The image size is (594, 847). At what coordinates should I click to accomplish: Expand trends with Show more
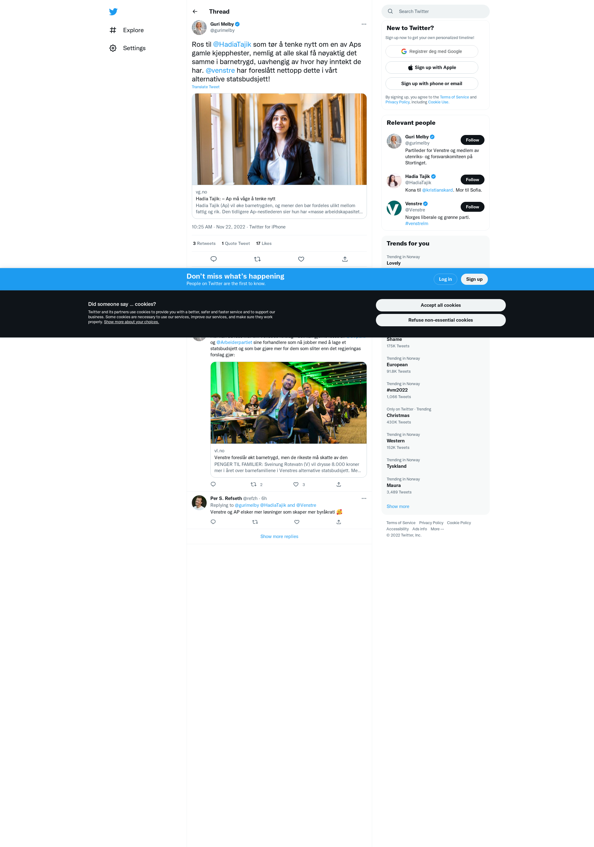398,506
